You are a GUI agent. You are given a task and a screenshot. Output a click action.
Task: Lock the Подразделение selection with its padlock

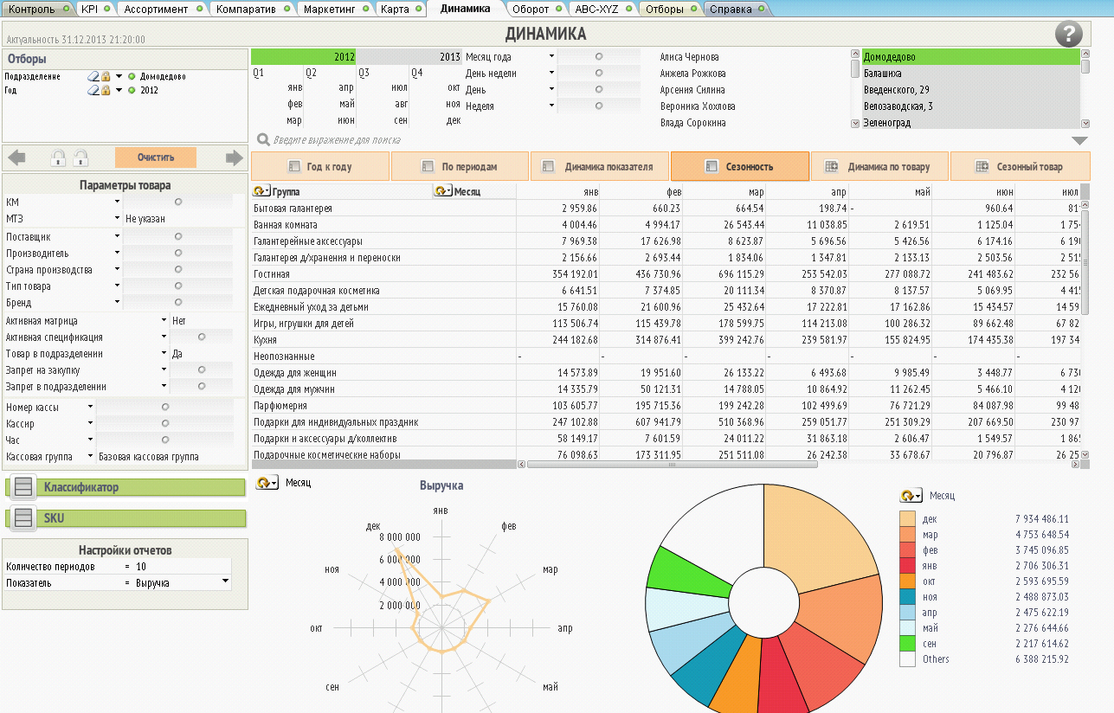pyautogui.click(x=106, y=76)
